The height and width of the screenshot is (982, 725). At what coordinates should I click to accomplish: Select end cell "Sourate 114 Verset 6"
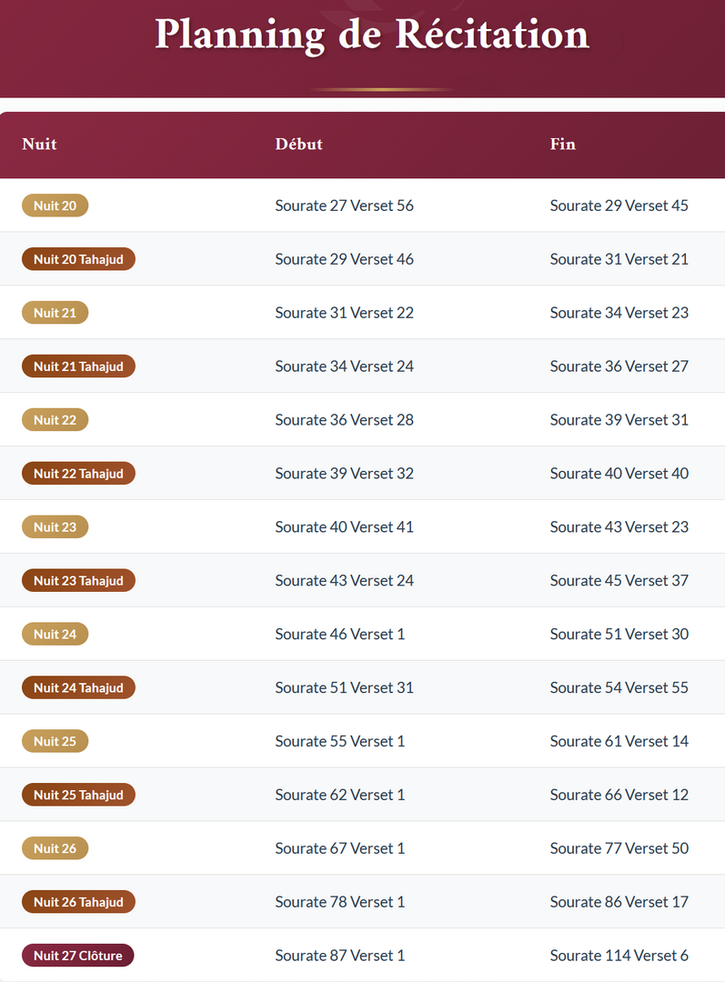(619, 956)
